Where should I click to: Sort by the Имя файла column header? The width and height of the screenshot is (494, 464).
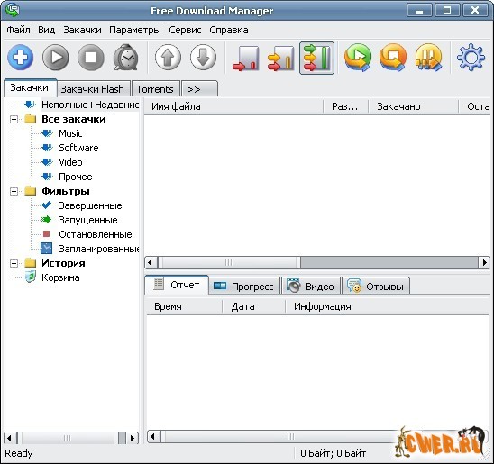233,106
